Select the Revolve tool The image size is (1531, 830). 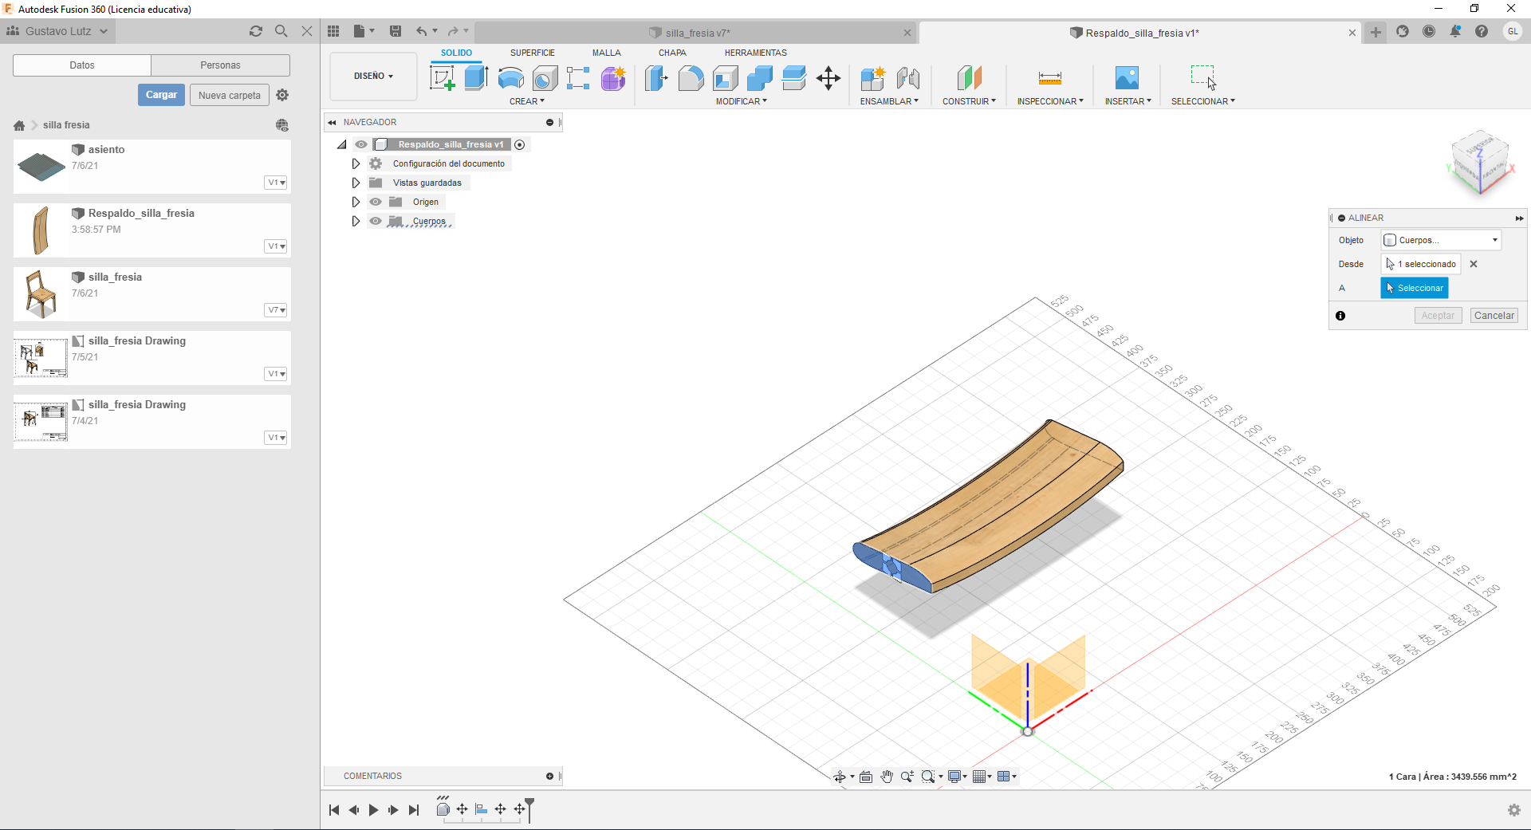pos(510,78)
